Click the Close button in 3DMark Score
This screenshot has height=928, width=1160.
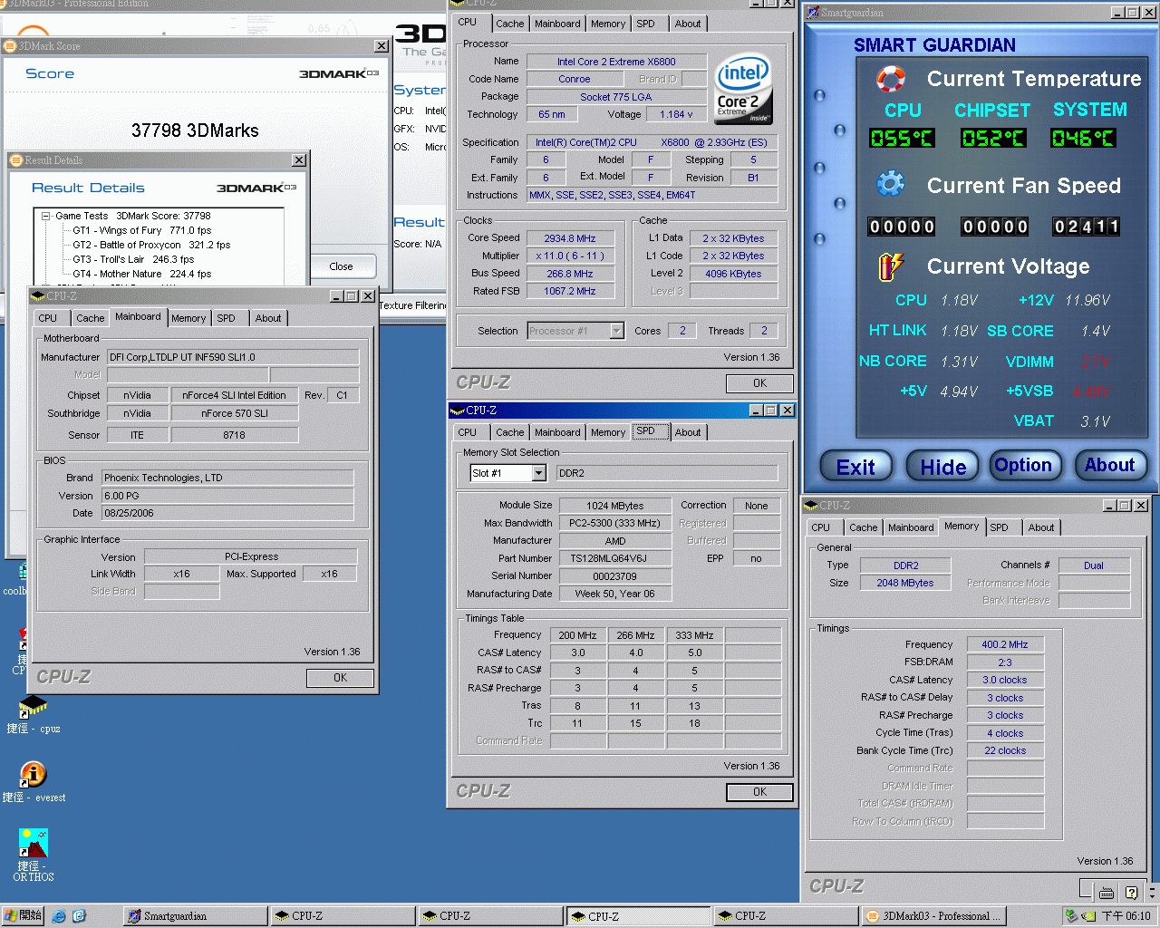point(341,266)
